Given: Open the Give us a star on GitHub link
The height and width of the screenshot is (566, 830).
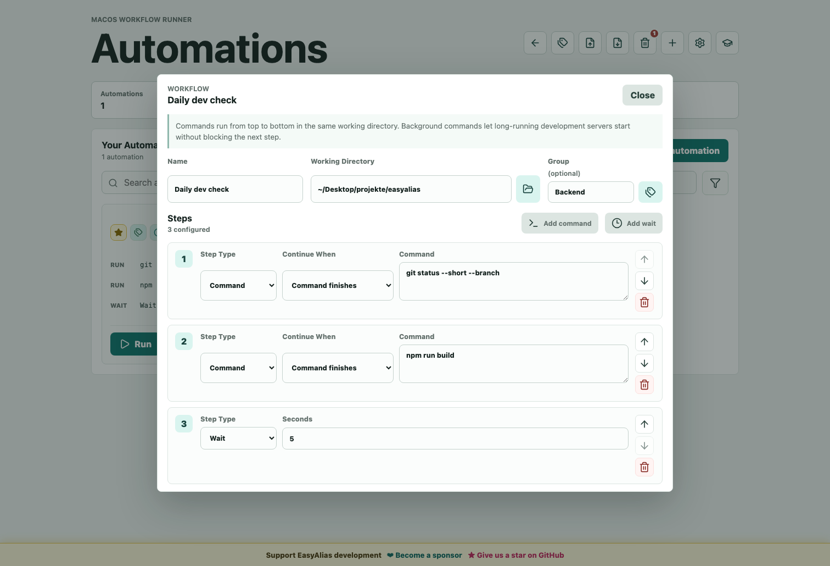Looking at the screenshot, I should (x=516, y=555).
